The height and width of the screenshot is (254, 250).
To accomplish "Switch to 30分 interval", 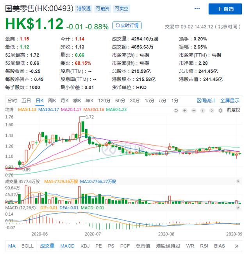I will (x=135, y=101).
